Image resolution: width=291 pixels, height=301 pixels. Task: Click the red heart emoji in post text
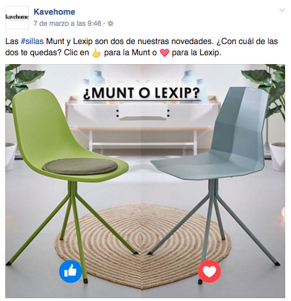pyautogui.click(x=165, y=53)
